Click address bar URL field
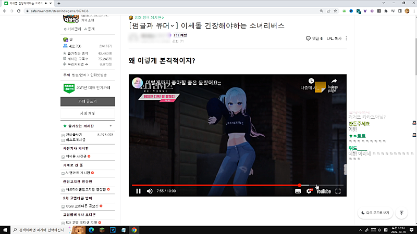The image size is (417, 234). [170, 11]
